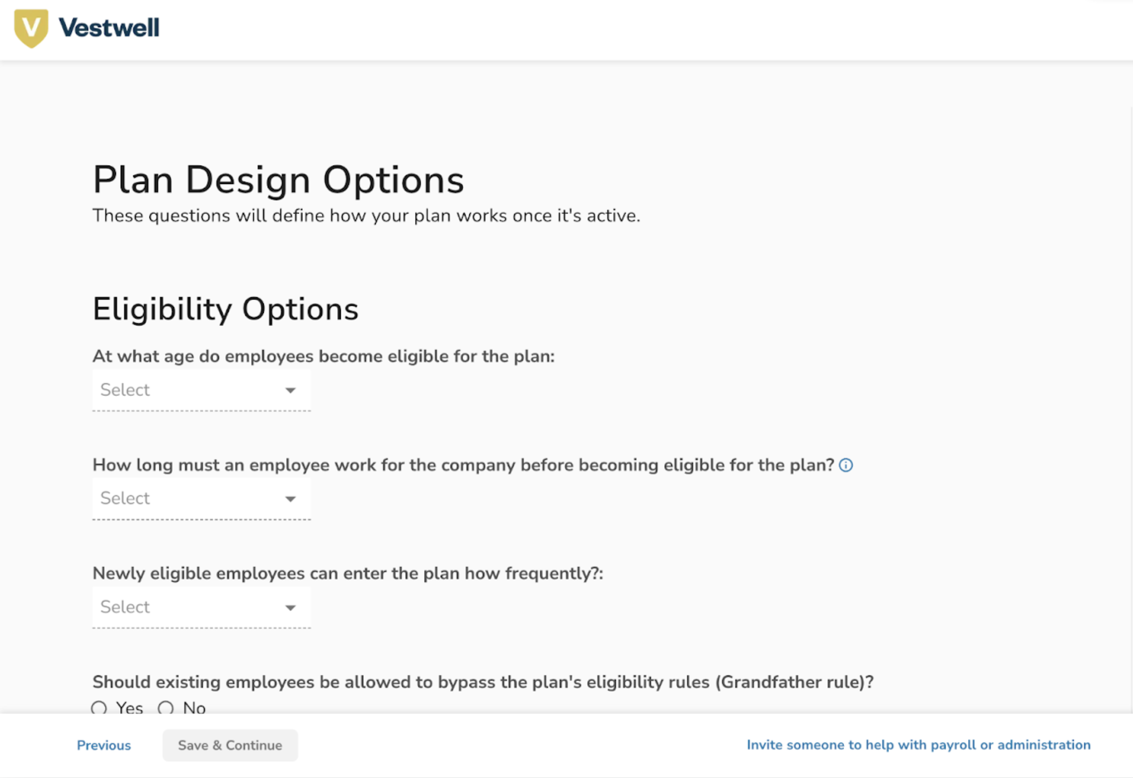Click the caret arrow of employment length dropdown

pos(290,498)
